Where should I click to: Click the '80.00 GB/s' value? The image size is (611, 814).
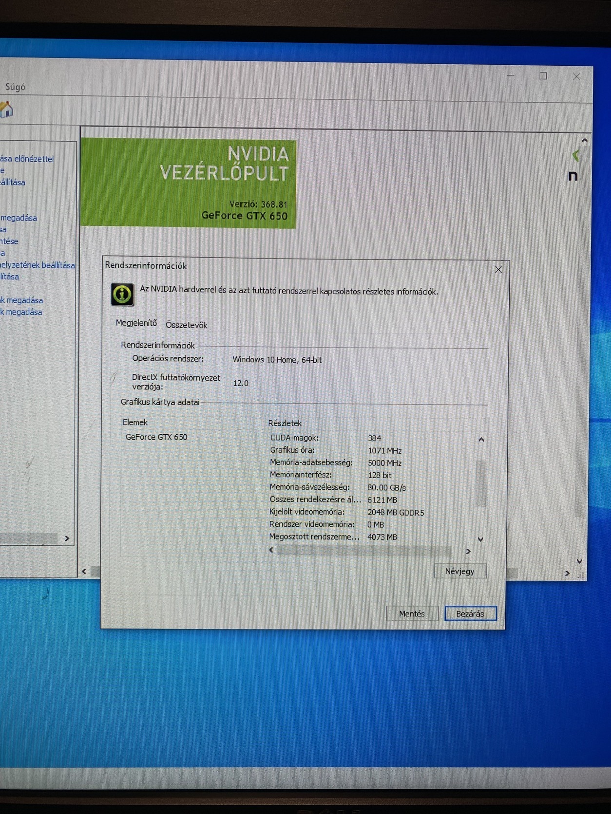coord(386,487)
